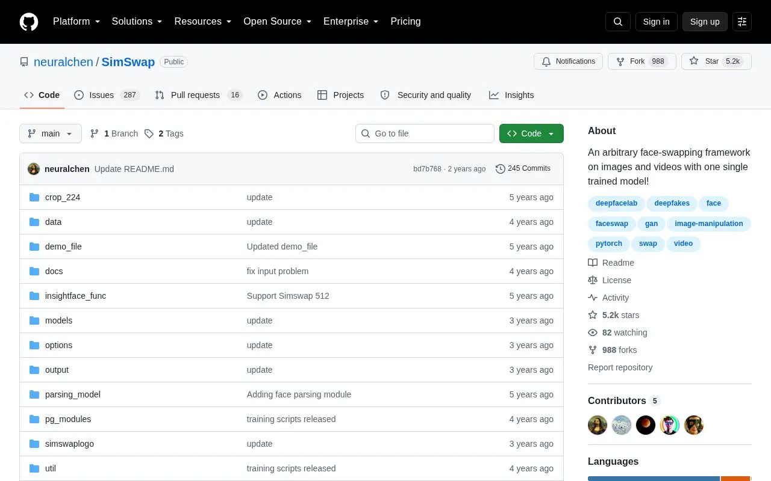Open the appearance settings icon button

[x=742, y=22]
